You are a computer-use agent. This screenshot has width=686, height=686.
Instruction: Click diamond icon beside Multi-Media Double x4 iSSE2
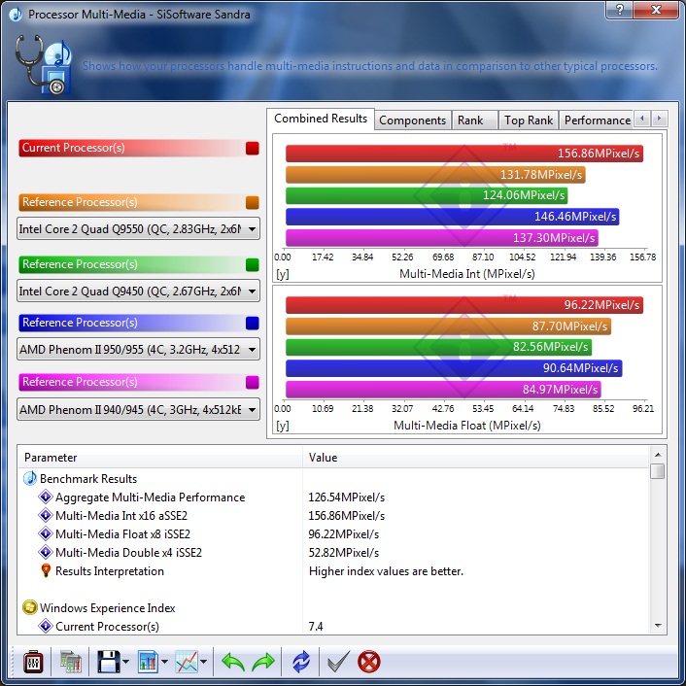pos(46,552)
